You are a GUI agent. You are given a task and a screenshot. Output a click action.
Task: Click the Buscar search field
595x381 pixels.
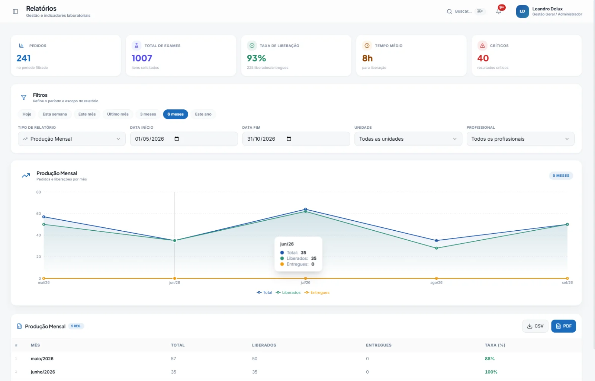(x=466, y=12)
